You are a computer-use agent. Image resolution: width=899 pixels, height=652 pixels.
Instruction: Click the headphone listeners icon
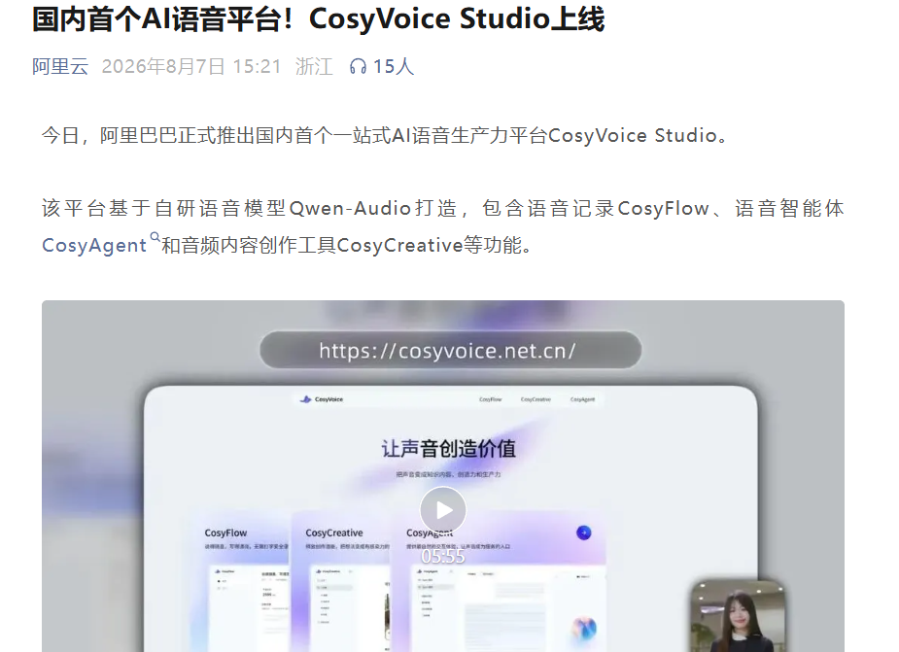click(359, 66)
